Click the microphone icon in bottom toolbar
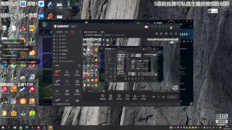The width and height of the screenshot is (232, 130). click(x=135, y=97)
